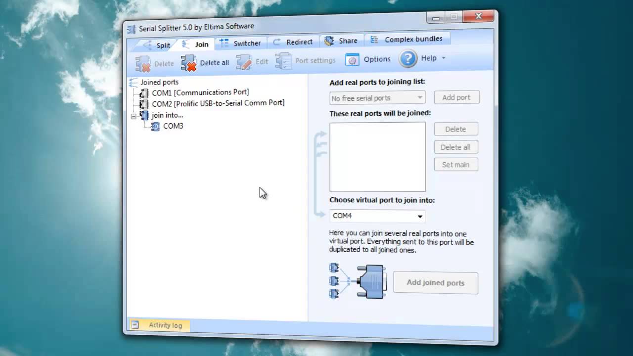Click the blue Help question-mark icon
633x356 pixels.
[x=408, y=58]
